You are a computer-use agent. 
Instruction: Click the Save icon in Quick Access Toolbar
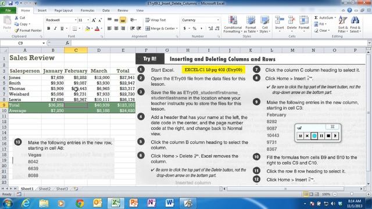pos(10,3)
